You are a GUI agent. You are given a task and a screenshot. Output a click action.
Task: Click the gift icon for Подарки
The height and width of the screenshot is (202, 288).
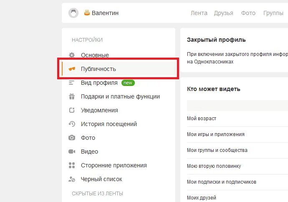coord(72,96)
